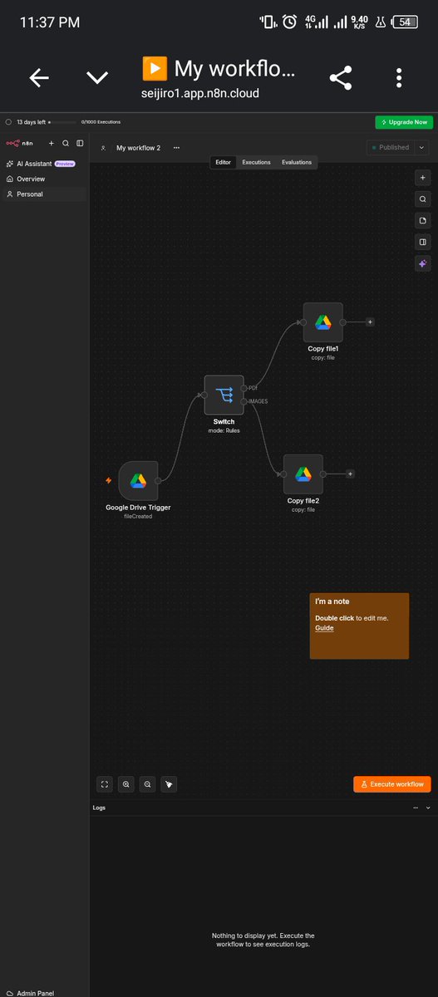Open the AI sparkle button on canvas
438x997 pixels.
(x=423, y=264)
